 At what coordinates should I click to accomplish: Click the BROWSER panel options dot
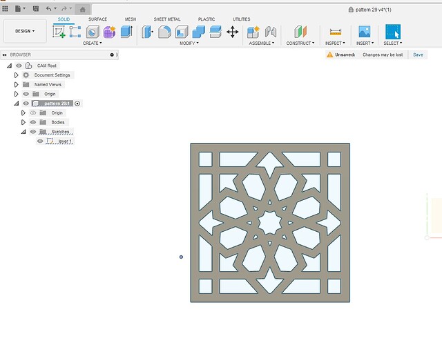(112, 55)
